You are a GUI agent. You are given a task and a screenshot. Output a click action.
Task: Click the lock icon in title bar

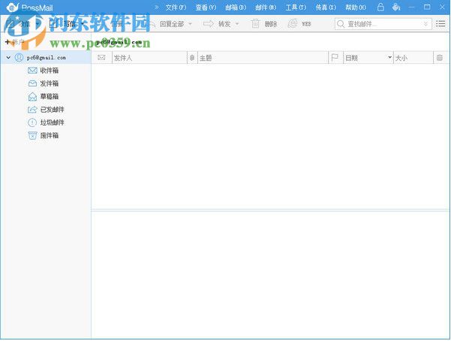tap(380, 7)
